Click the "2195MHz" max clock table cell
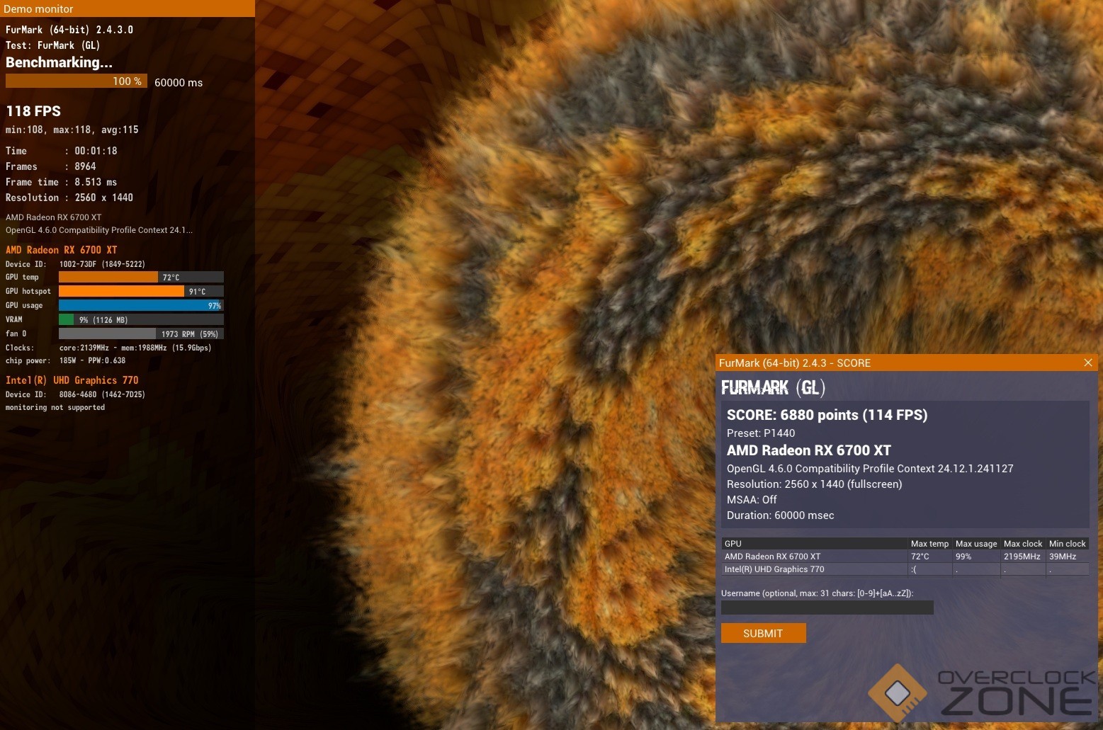Image resolution: width=1103 pixels, height=730 pixels. [1022, 557]
